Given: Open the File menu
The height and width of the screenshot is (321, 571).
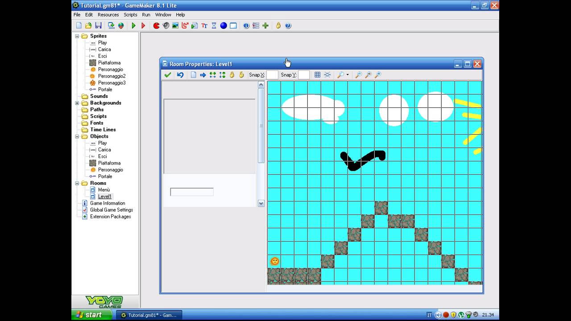Looking at the screenshot, I should click(x=77, y=15).
